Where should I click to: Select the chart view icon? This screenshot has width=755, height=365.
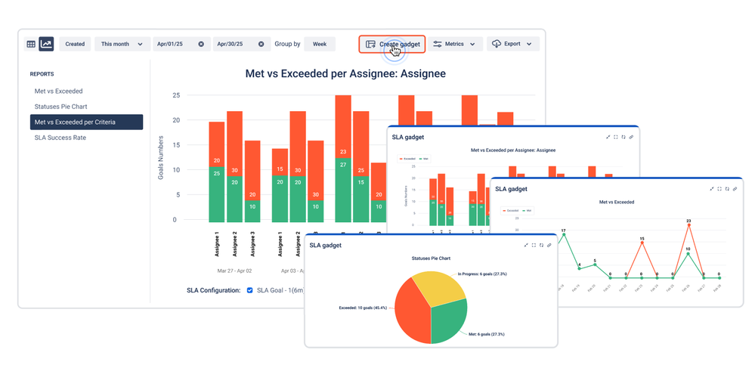(46, 44)
